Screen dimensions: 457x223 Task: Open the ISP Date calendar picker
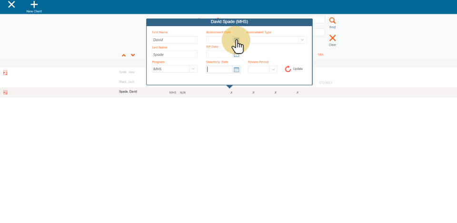pos(236,55)
